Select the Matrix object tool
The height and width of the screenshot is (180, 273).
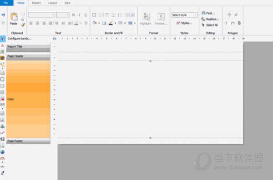coord(2,92)
